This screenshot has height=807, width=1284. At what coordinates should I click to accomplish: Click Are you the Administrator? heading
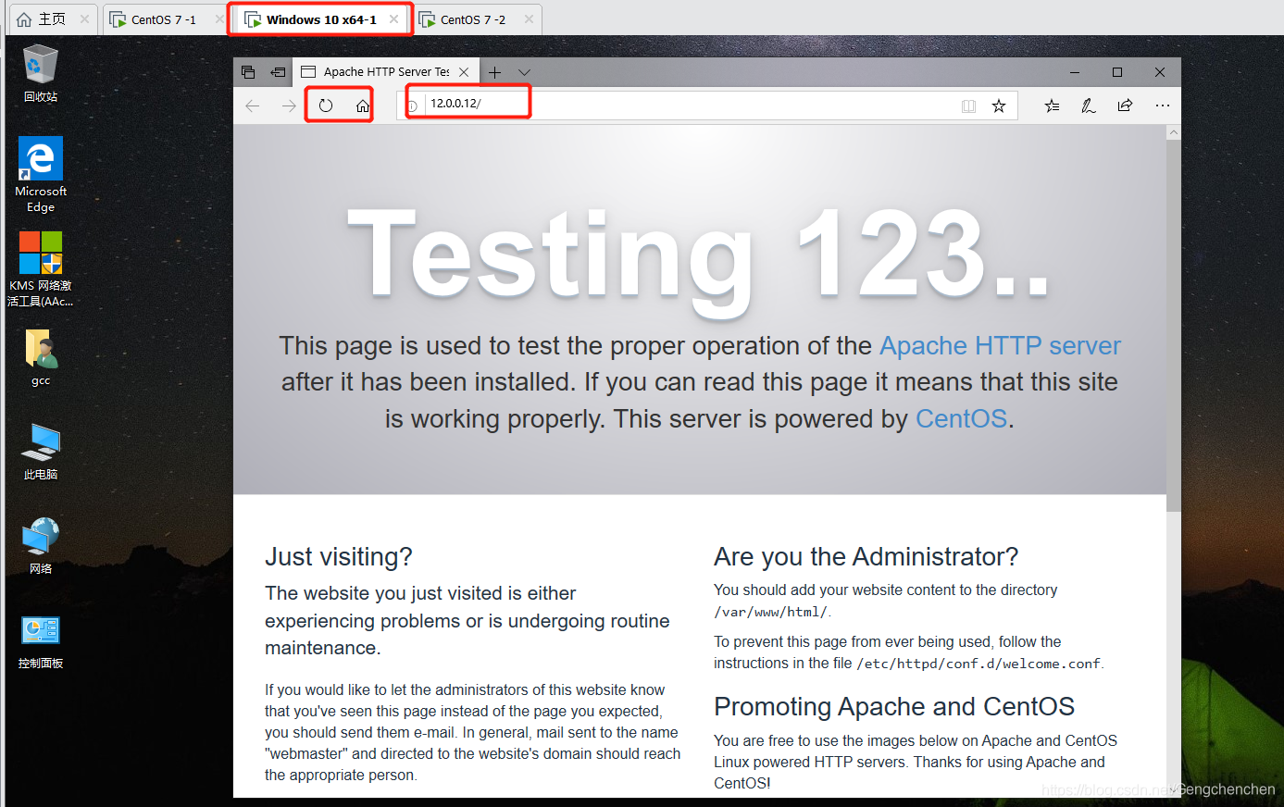(866, 556)
